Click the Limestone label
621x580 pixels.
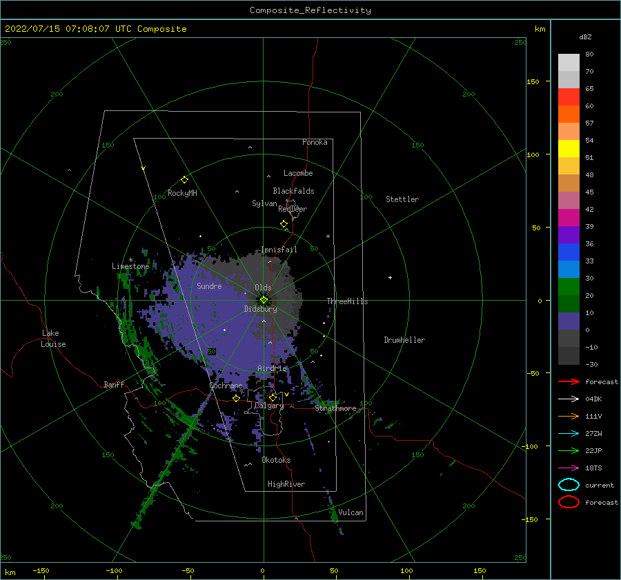[x=130, y=266]
